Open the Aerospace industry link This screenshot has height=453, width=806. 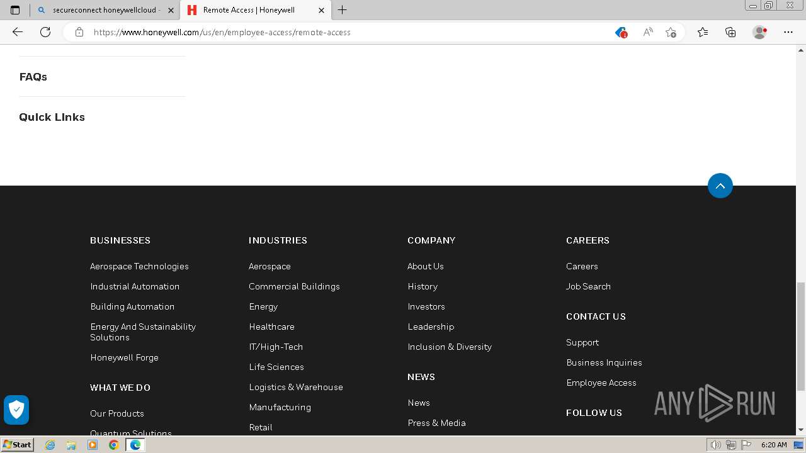coord(270,266)
